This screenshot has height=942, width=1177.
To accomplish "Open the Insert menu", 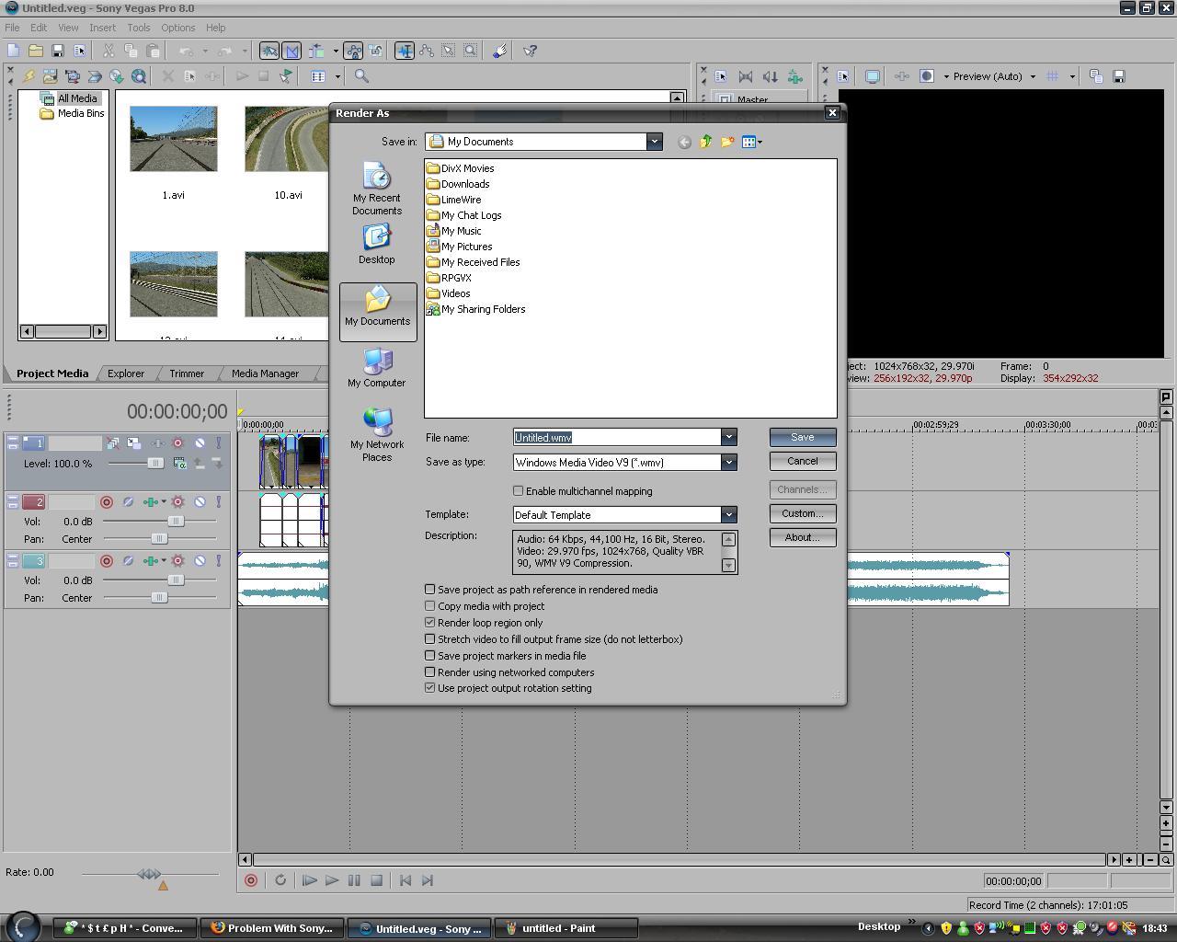I will tap(102, 28).
